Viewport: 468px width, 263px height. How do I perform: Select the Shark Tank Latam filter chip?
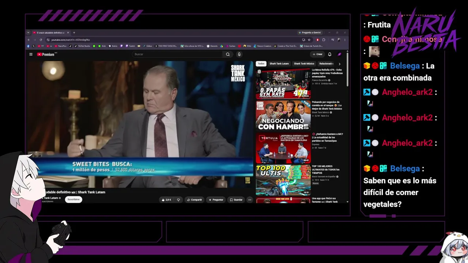point(279,64)
